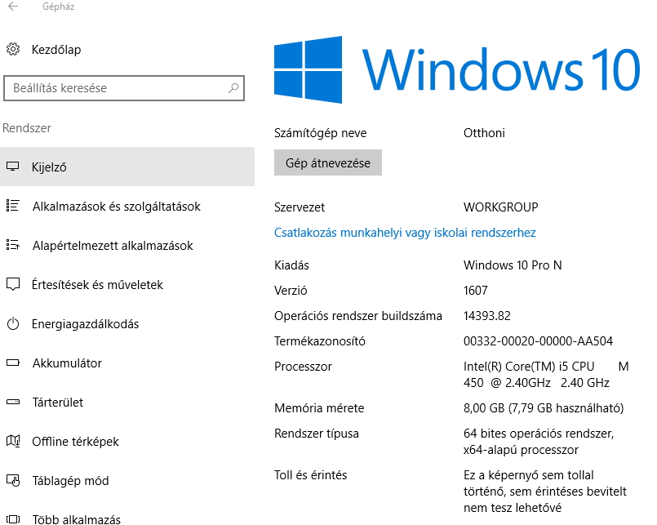Open Csatlakozás munkahelyi vagy iskolai rendszerhez link
The image size is (657, 525).
(405, 233)
